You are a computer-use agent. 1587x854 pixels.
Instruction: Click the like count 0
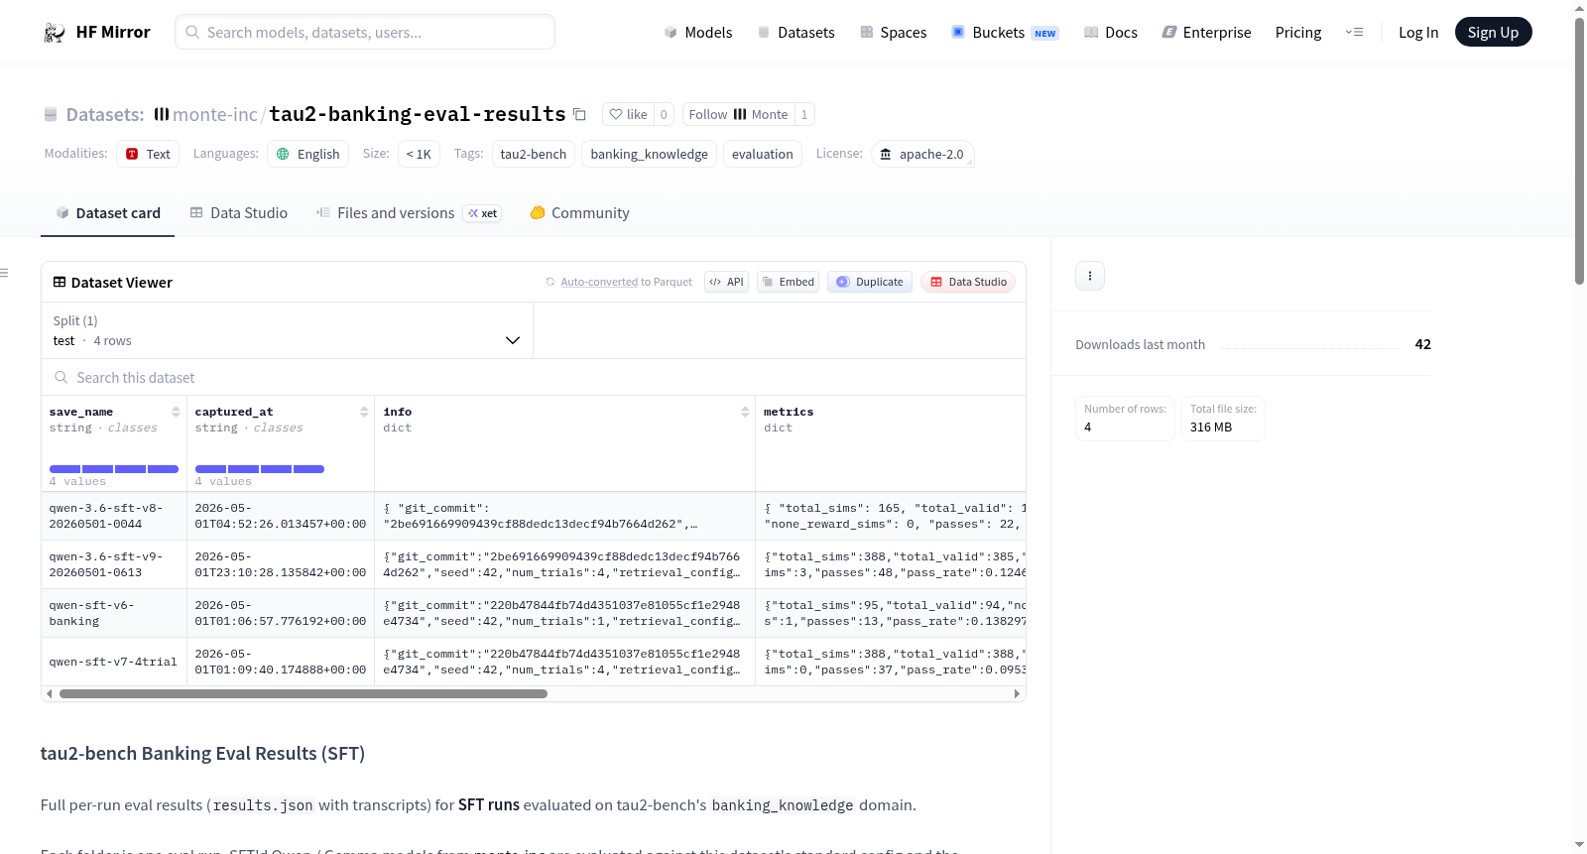664,115
